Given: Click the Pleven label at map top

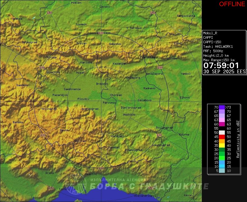Looking at the screenshot, I should click(x=76, y=3).
